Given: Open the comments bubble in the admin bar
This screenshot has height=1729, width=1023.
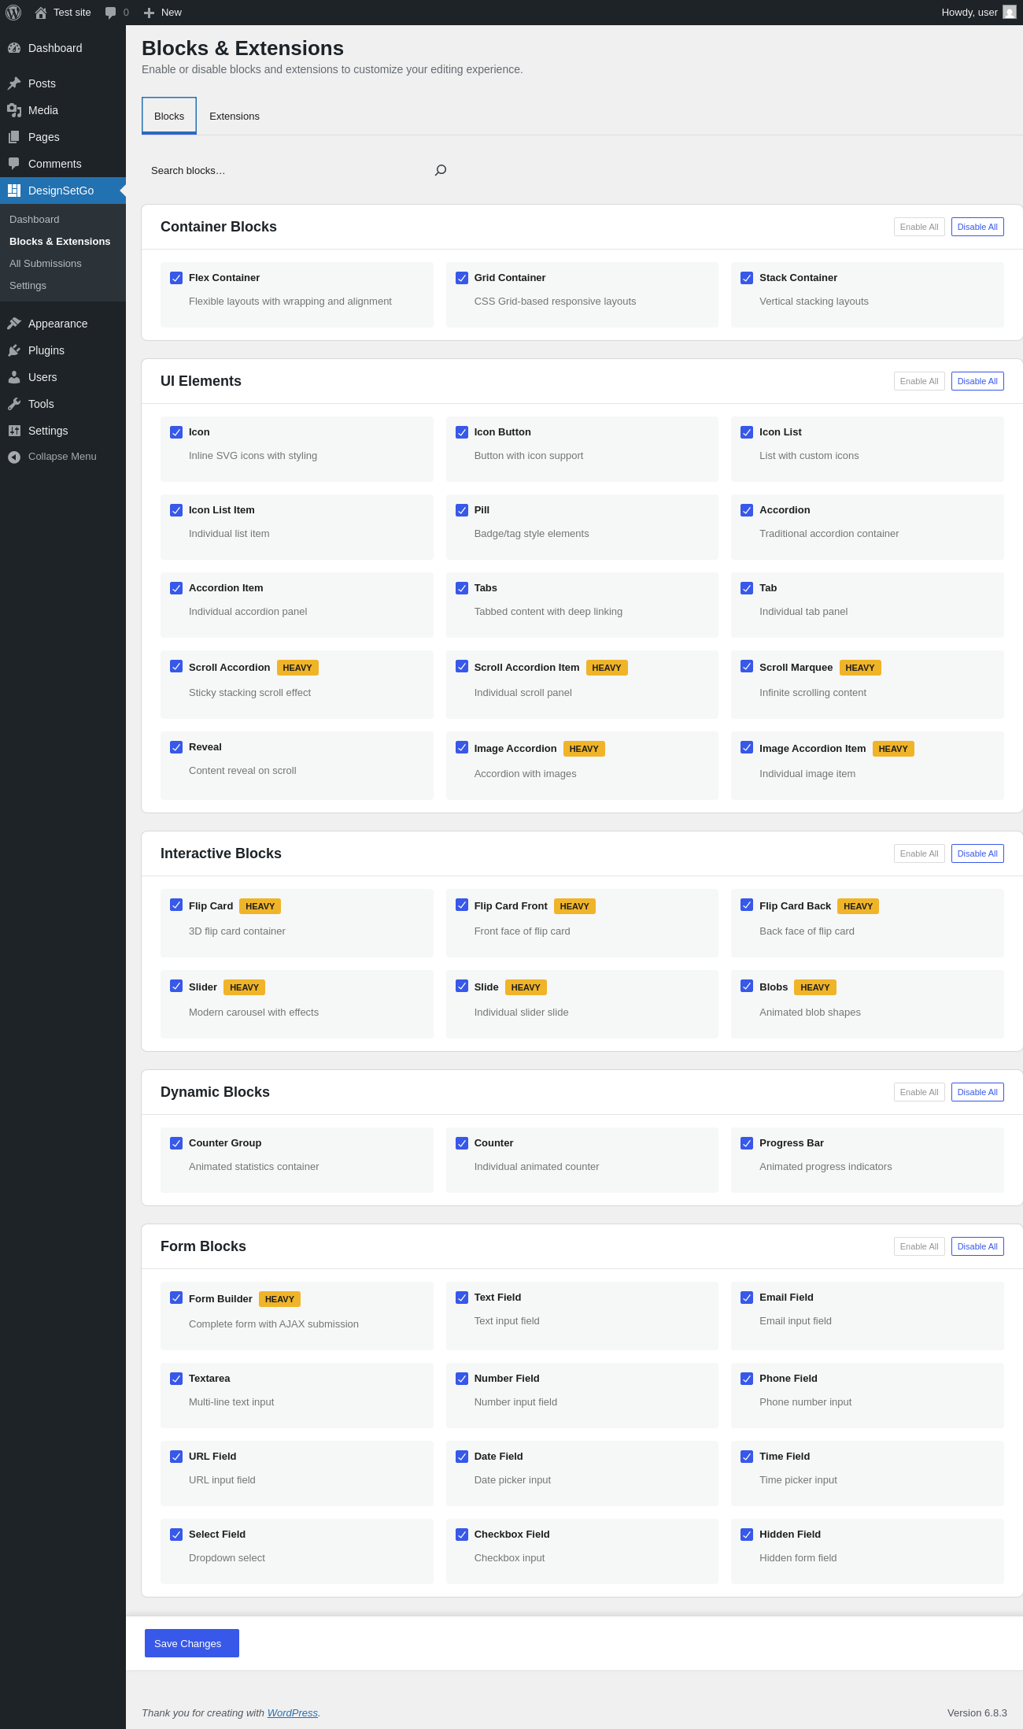Looking at the screenshot, I should click(x=111, y=13).
